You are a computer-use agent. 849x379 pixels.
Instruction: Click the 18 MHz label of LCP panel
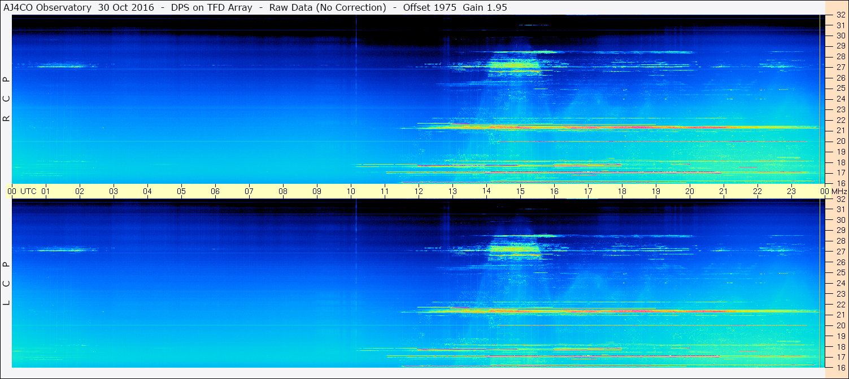pos(840,346)
